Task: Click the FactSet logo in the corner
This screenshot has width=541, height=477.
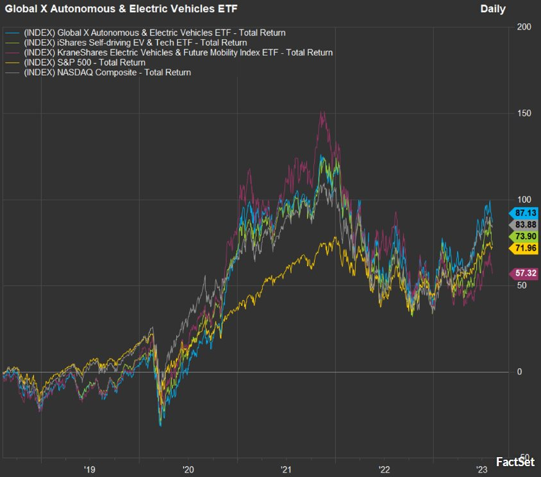Action: point(515,462)
